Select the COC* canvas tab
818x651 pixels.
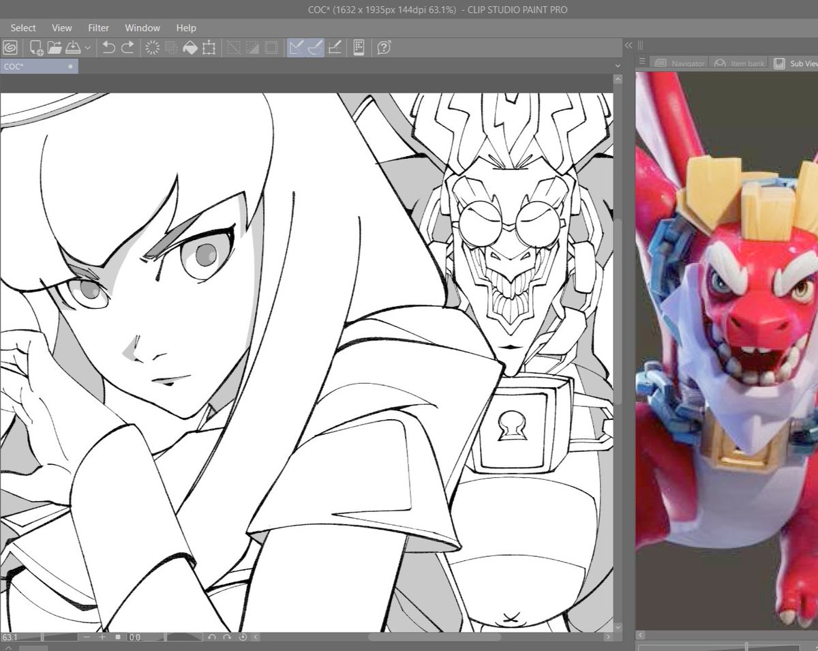tap(39, 66)
